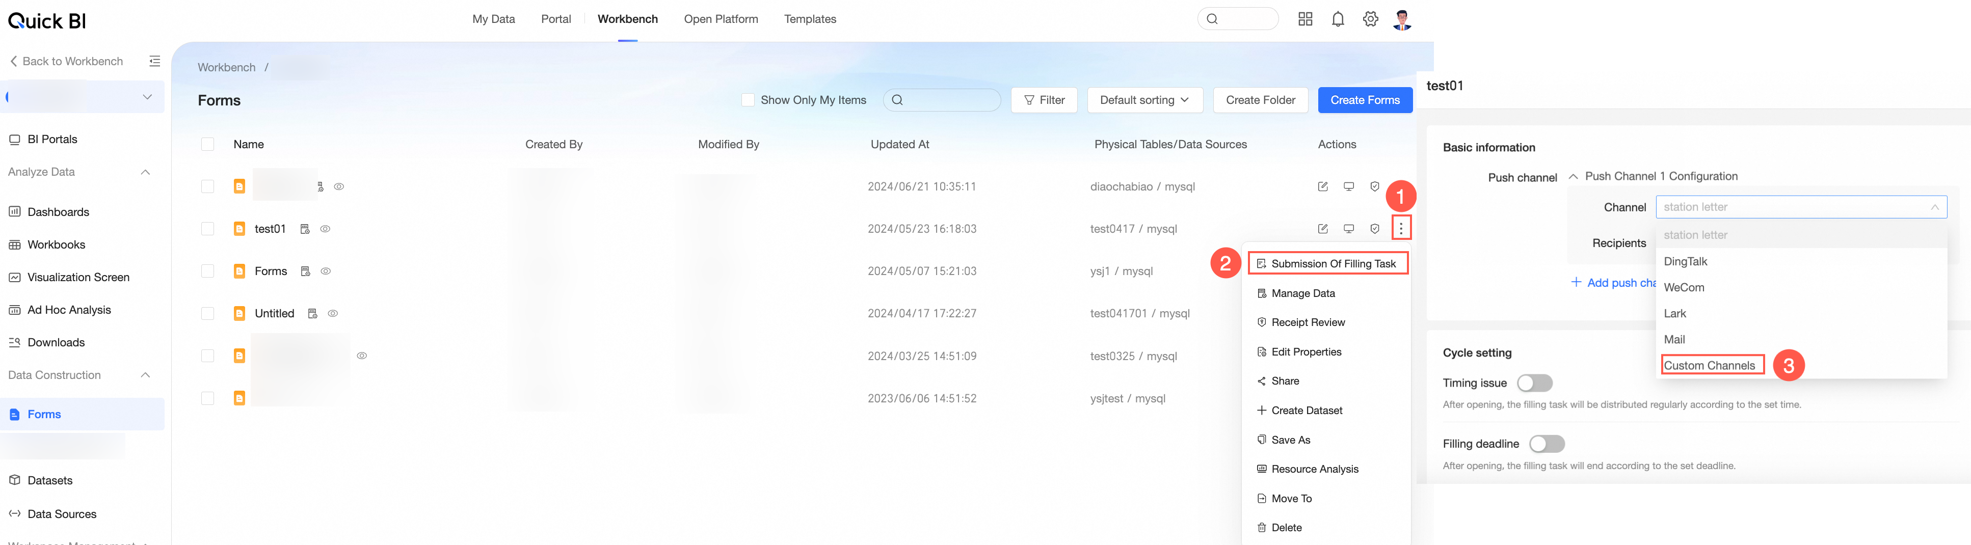Click the eye icon next to Untitled
Viewport: 1971px width, 545px height.
tap(333, 313)
